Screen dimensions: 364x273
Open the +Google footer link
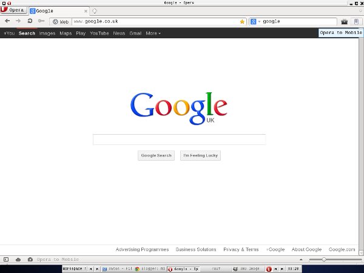point(275,249)
